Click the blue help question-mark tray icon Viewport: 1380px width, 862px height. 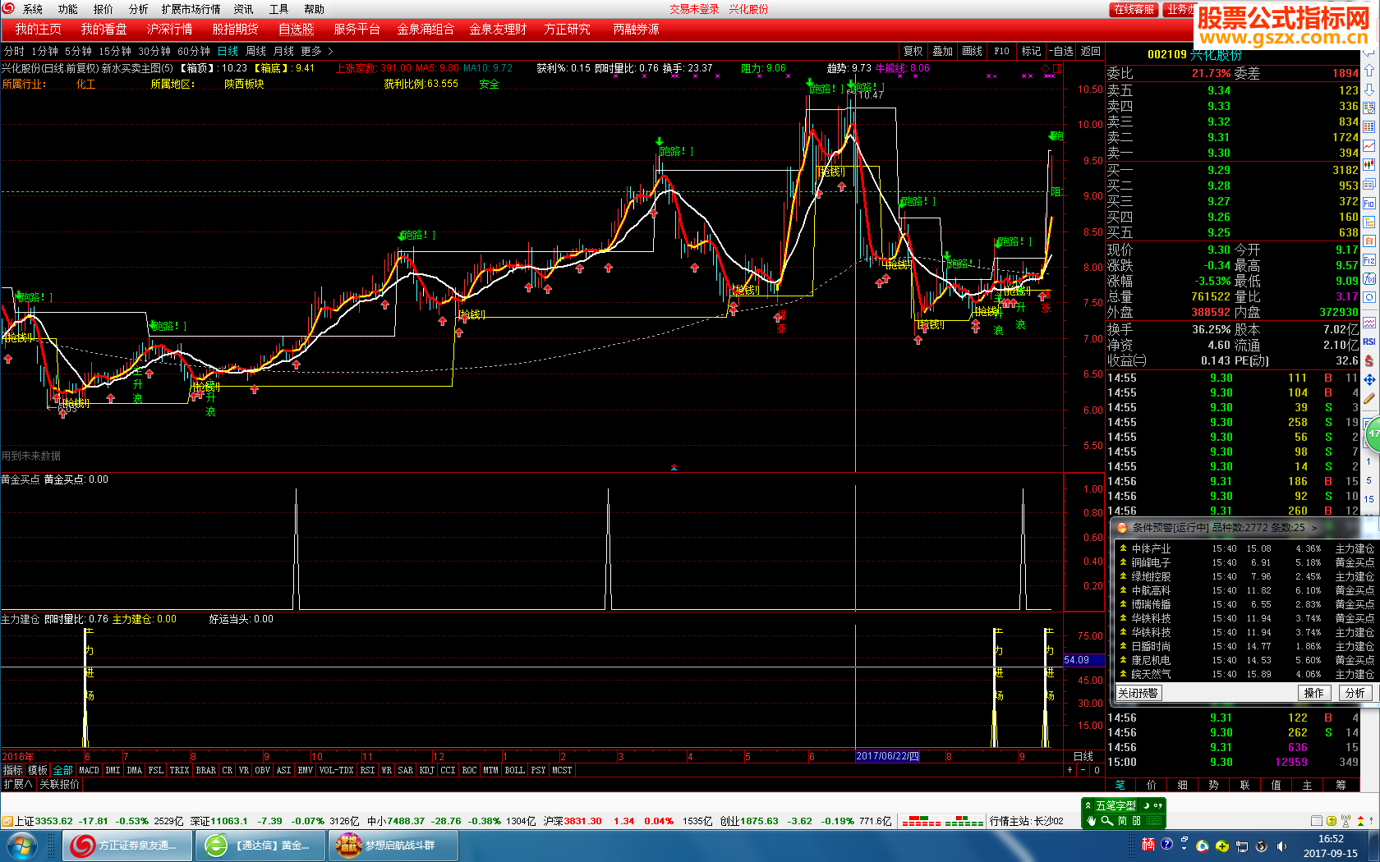[1166, 845]
